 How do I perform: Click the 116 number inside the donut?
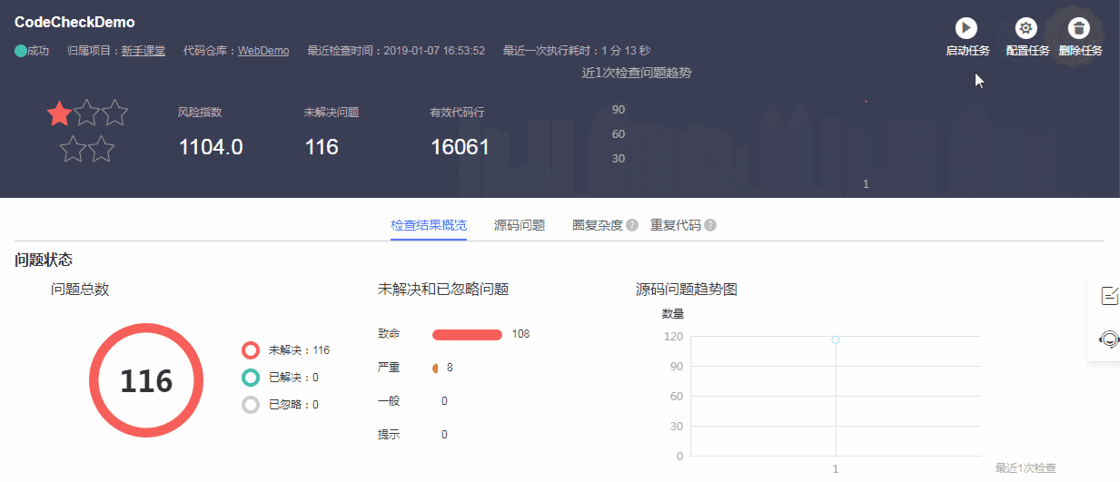click(146, 381)
